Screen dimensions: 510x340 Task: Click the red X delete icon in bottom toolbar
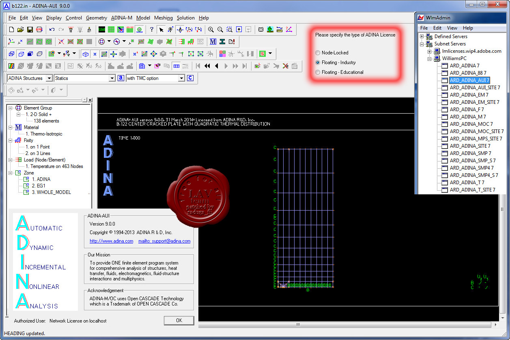coord(285,66)
